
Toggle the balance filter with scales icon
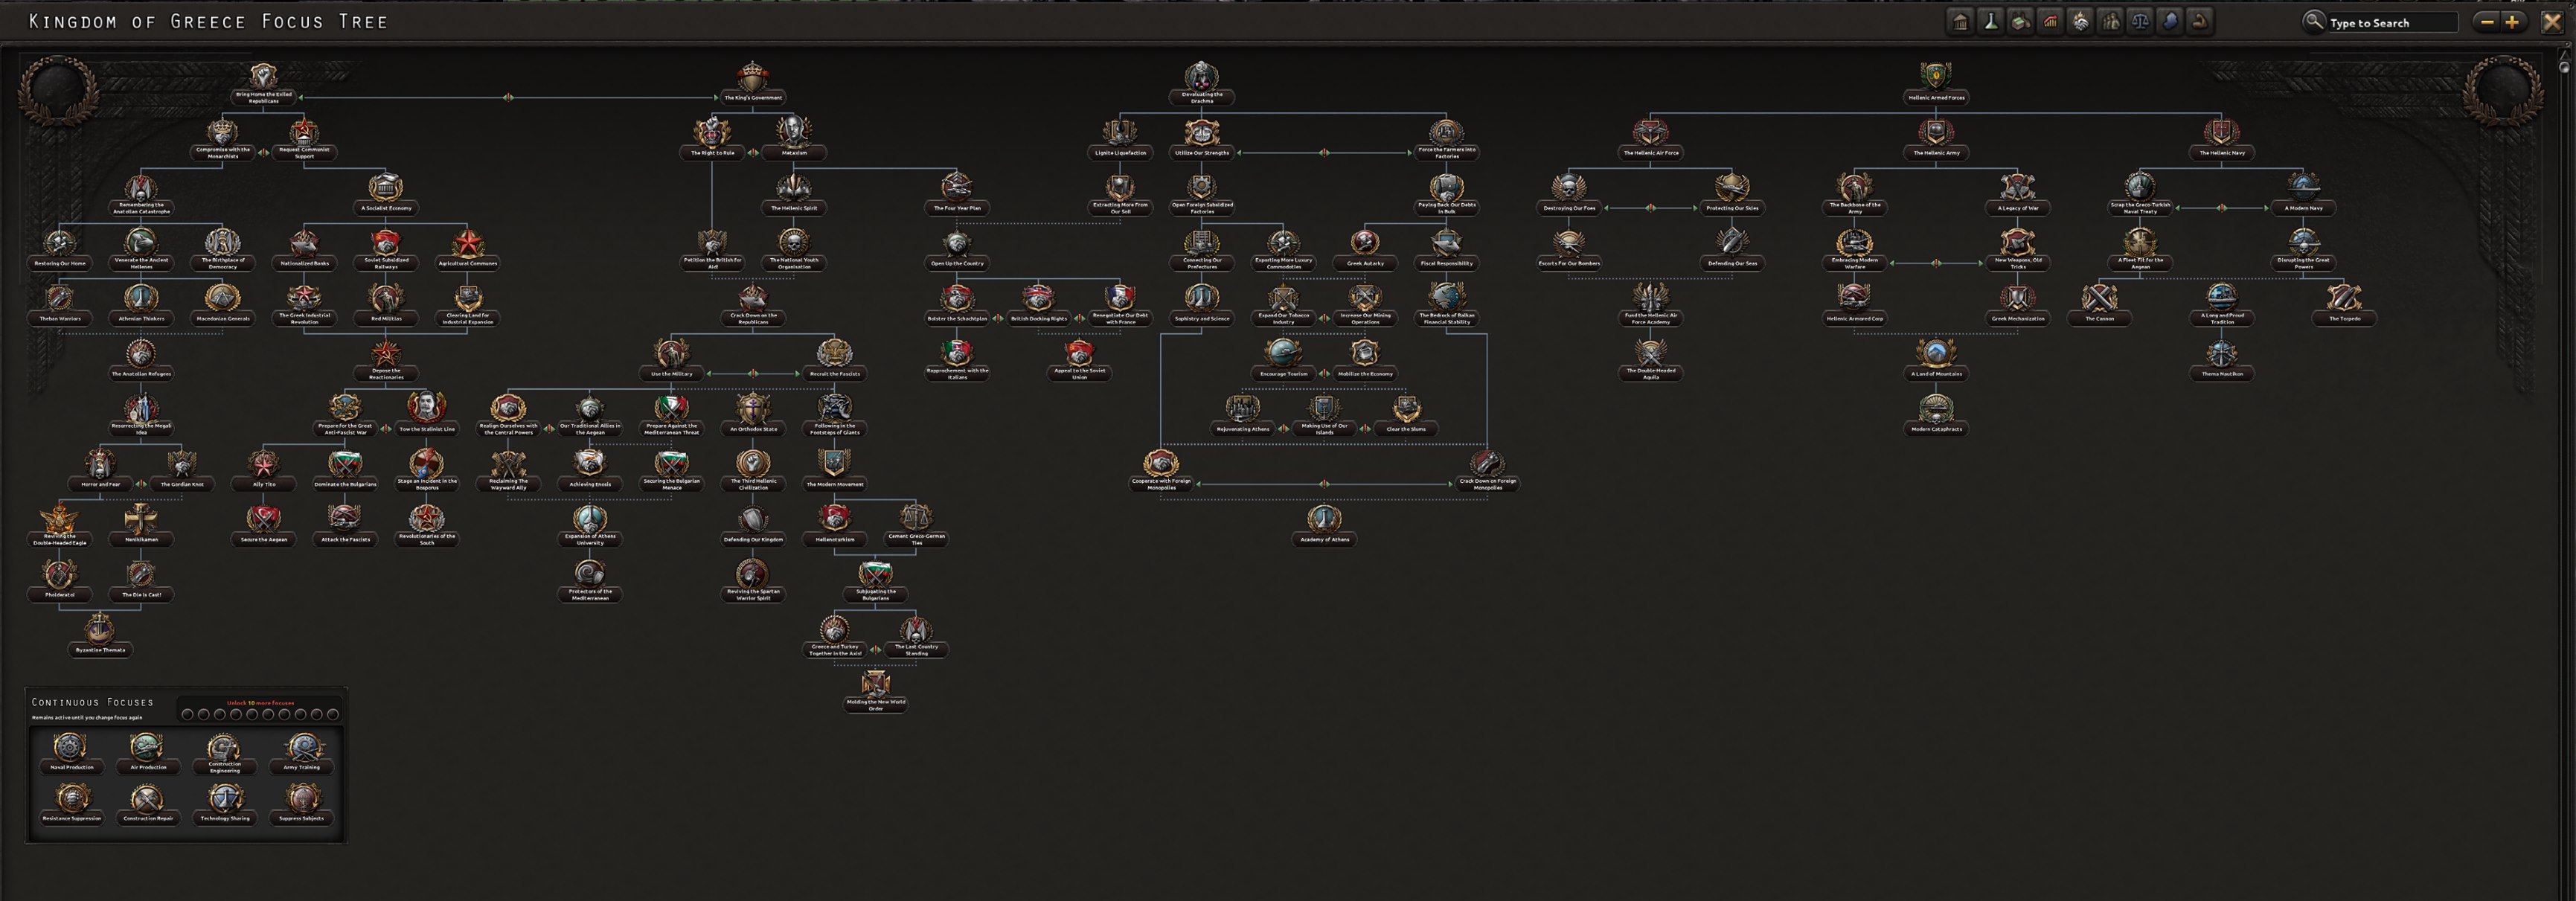(2140, 21)
